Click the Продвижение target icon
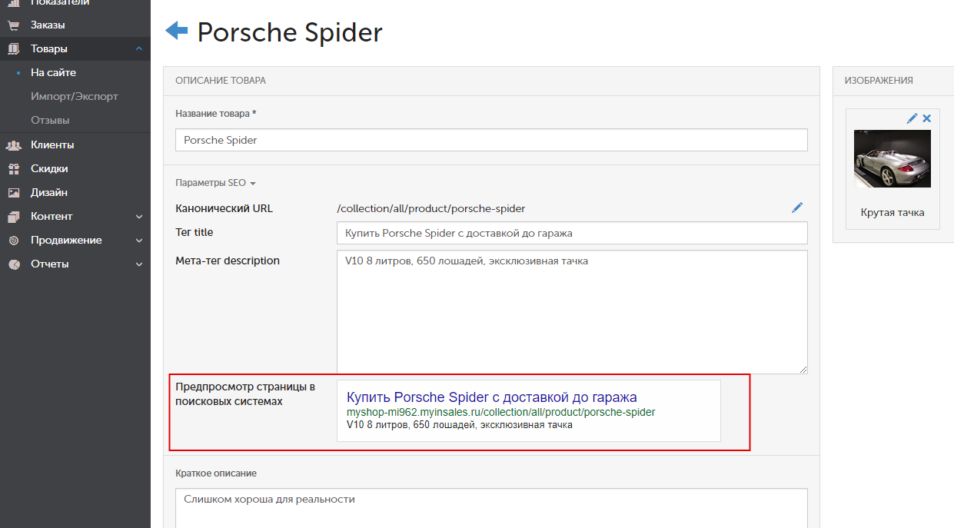954x528 pixels. [x=13, y=240]
